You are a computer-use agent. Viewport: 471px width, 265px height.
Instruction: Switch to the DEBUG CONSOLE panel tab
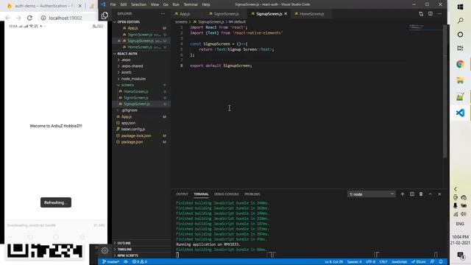(x=227, y=194)
